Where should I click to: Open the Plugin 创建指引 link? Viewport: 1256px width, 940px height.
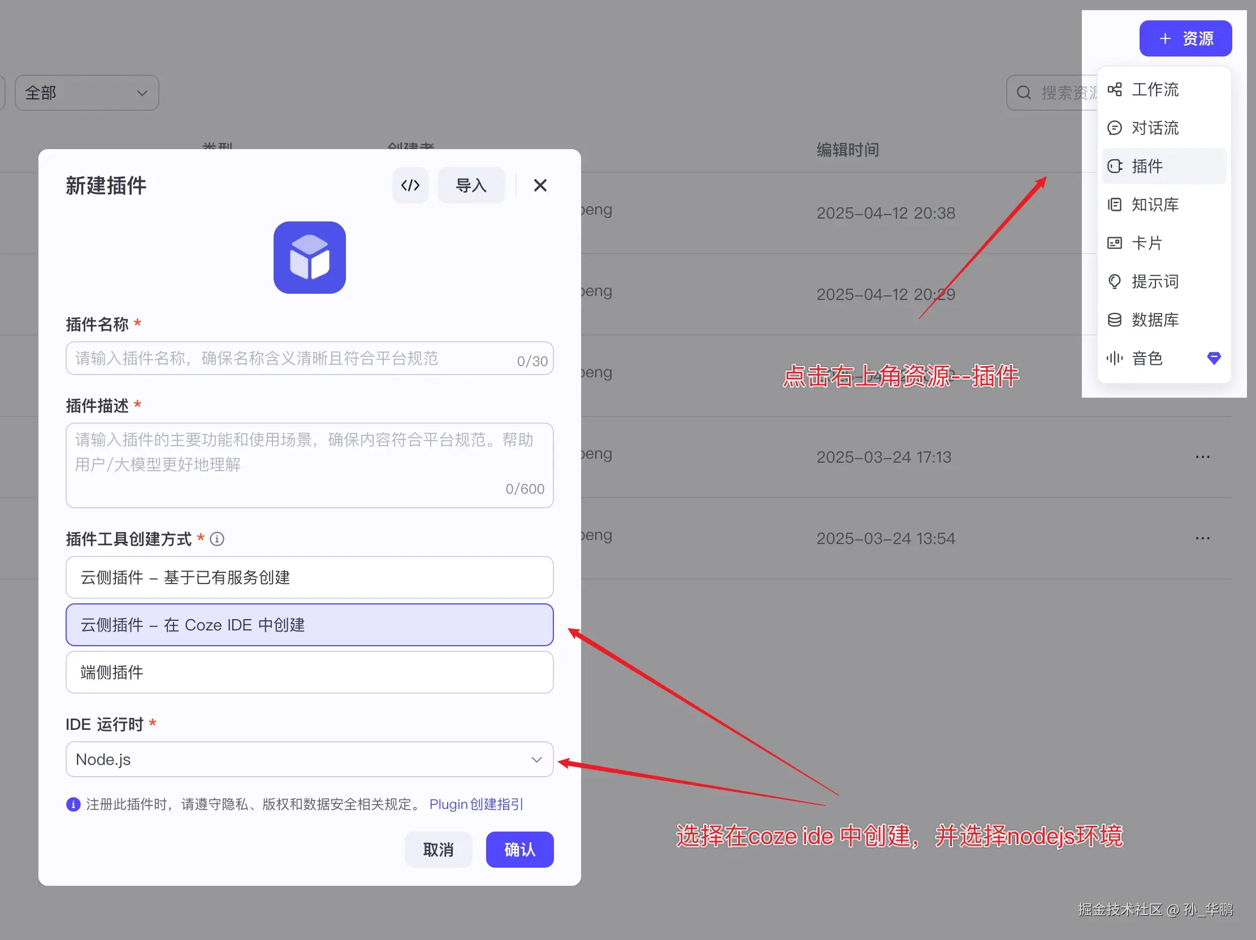coord(476,804)
